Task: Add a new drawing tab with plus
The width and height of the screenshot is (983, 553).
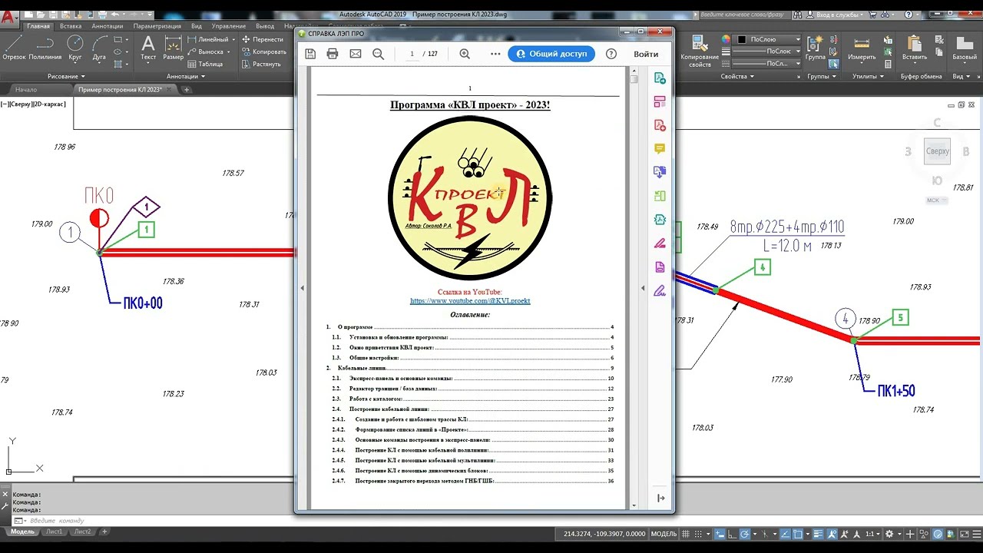Action: coord(187,90)
